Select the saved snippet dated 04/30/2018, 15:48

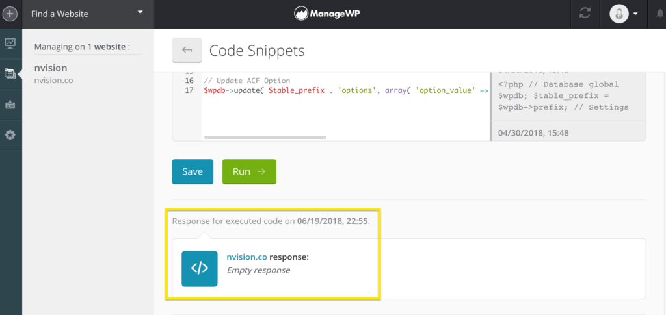click(533, 133)
